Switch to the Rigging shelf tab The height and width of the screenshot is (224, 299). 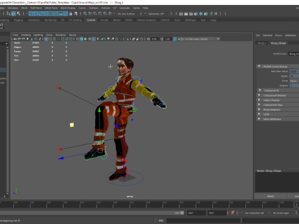point(19,20)
